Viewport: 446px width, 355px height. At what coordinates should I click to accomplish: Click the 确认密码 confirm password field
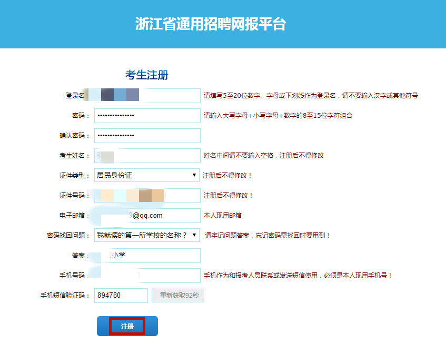tap(147, 135)
